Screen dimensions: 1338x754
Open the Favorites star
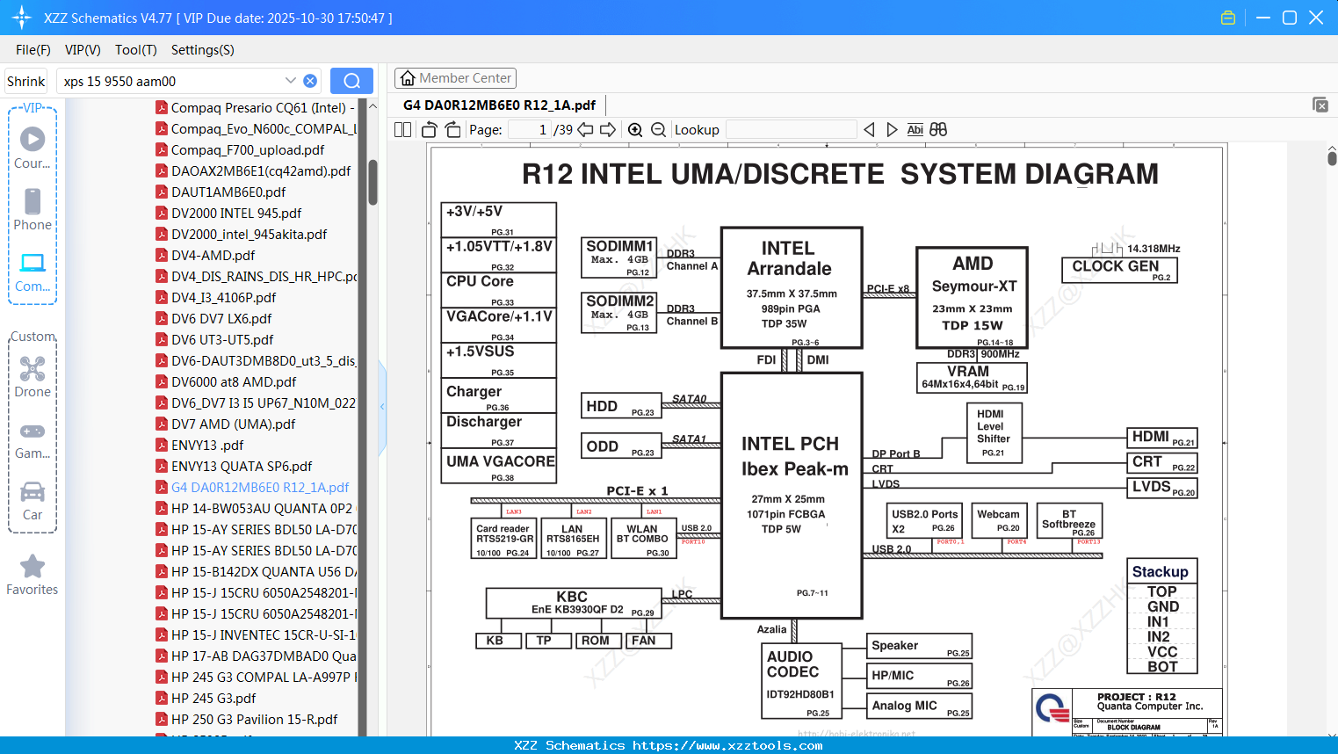coord(33,575)
